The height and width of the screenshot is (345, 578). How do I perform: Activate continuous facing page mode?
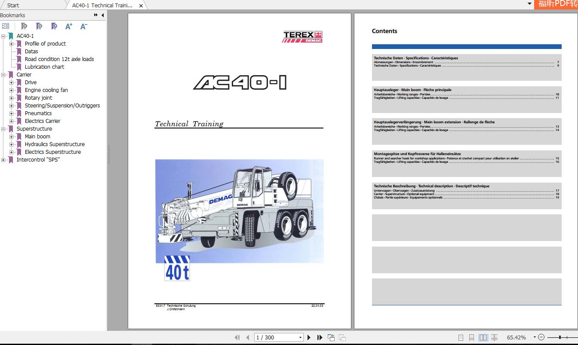495,337
